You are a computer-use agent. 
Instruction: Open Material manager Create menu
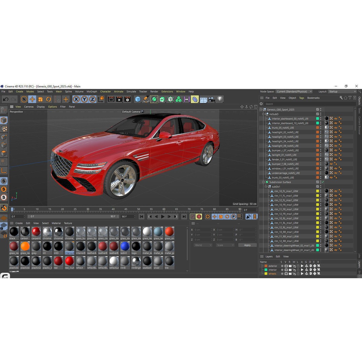point(19,223)
